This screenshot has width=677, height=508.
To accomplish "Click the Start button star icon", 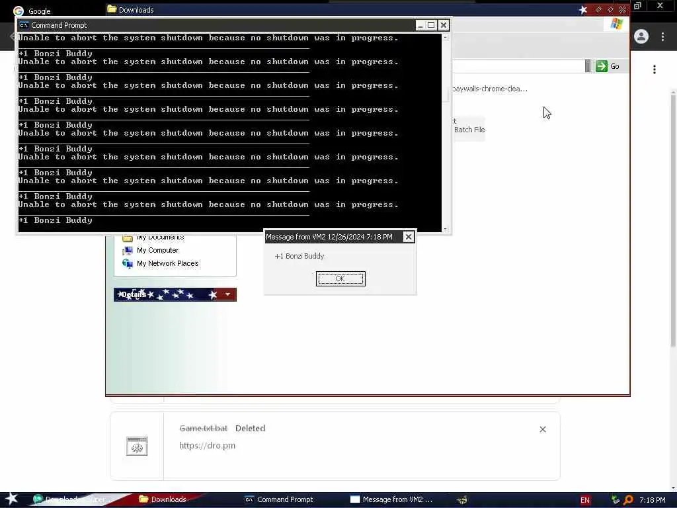I will (x=11, y=499).
